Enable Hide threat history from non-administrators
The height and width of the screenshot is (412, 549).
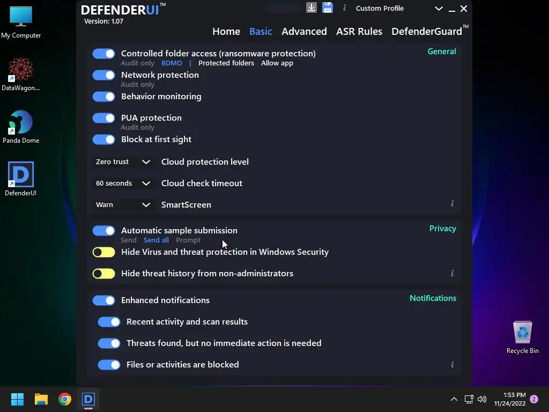point(103,274)
